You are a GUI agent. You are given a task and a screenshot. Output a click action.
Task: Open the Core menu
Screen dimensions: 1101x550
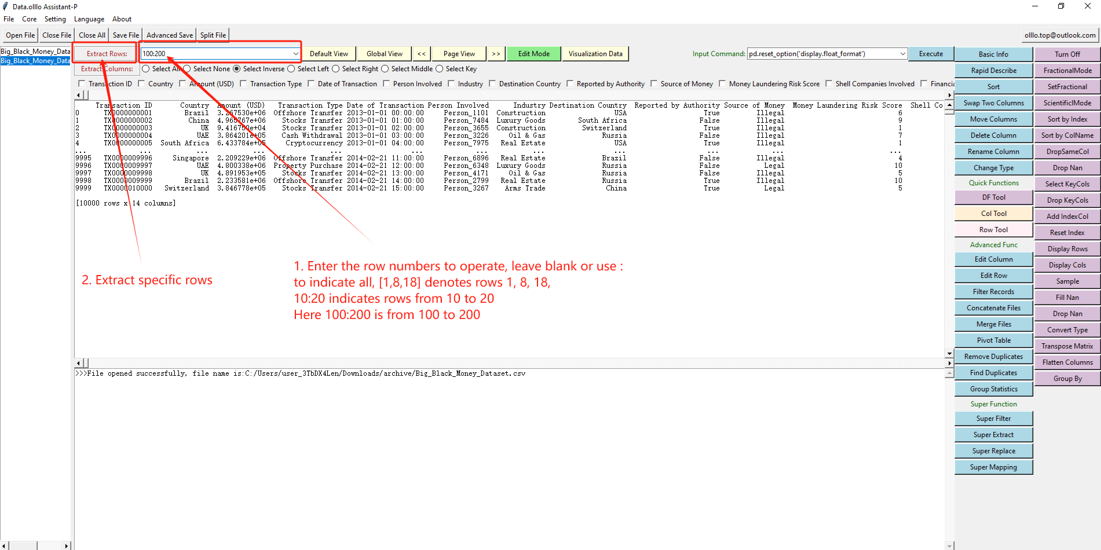click(x=29, y=19)
